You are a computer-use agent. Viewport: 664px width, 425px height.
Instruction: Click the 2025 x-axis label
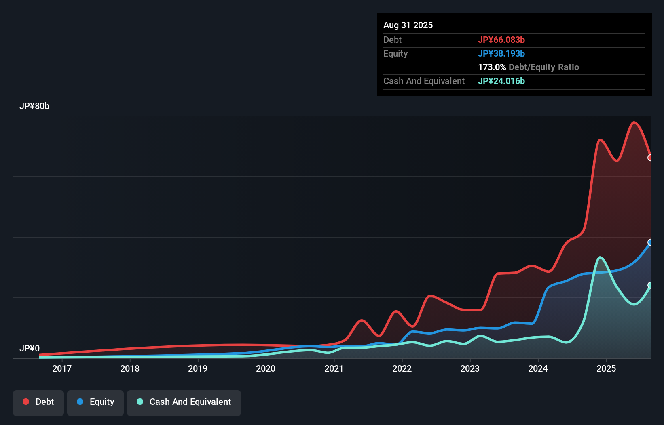pos(606,368)
